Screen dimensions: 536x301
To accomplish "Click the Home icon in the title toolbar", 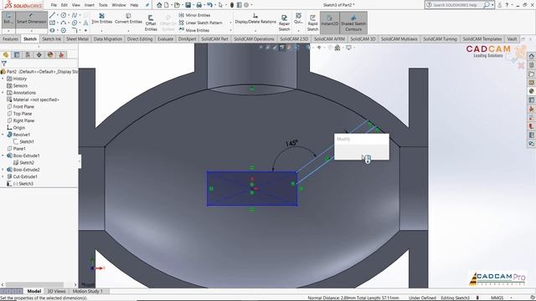I will point(159,5).
